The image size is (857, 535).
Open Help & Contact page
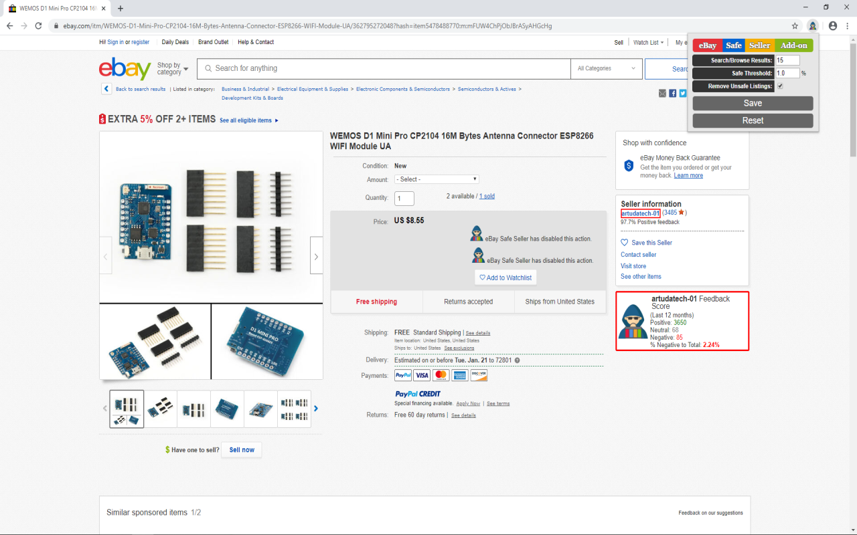(x=256, y=42)
